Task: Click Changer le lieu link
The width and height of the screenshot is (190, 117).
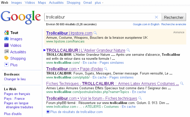Action: point(15,79)
